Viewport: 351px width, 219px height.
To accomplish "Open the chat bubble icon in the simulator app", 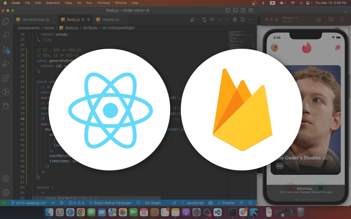I will click(x=337, y=48).
